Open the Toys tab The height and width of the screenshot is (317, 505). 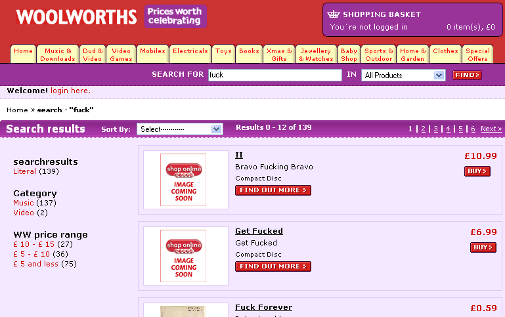223,51
